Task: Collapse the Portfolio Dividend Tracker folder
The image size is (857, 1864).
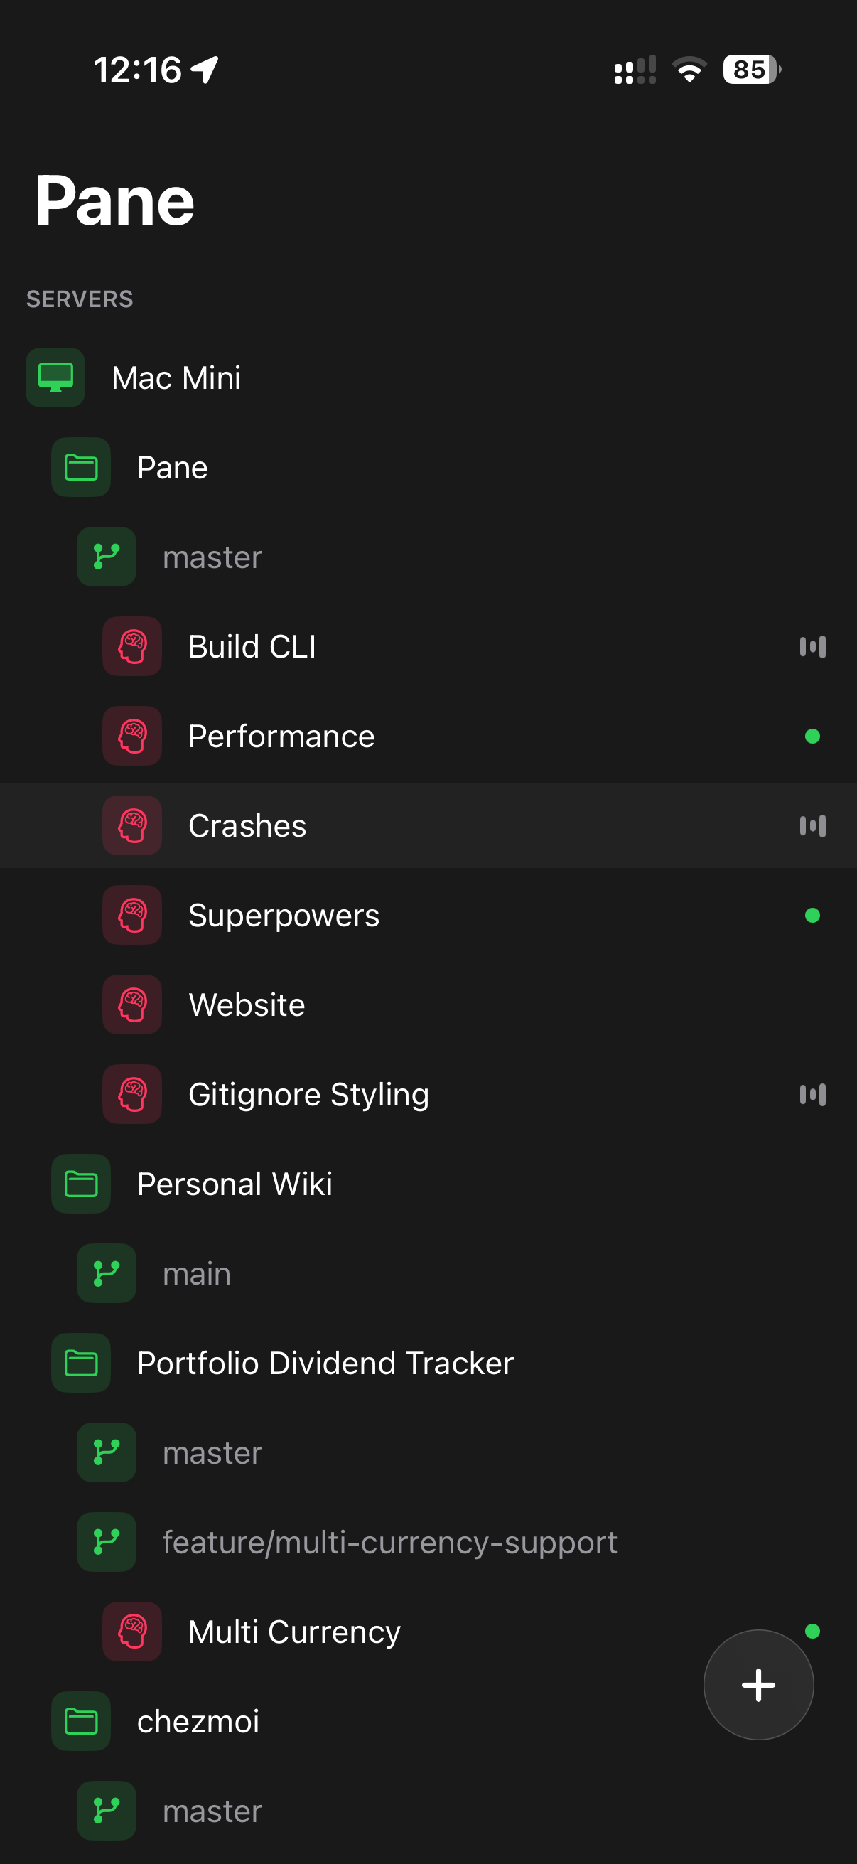Action: point(325,1363)
